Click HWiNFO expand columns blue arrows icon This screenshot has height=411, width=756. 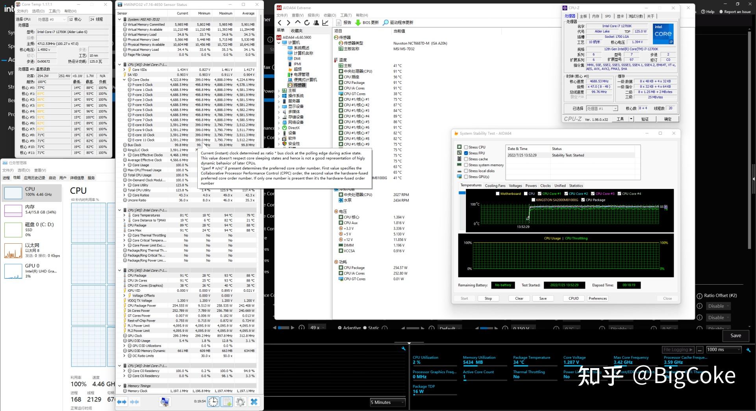122,402
